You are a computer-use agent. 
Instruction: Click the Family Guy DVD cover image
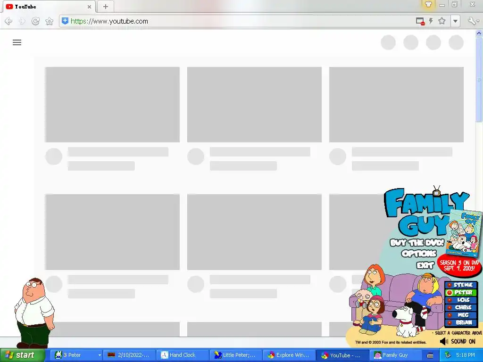pos(465,234)
